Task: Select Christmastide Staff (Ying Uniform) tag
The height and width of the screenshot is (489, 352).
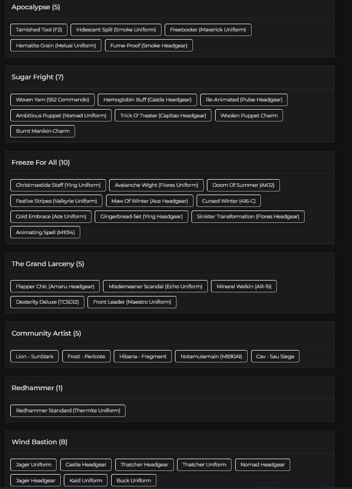Action: pos(58,185)
